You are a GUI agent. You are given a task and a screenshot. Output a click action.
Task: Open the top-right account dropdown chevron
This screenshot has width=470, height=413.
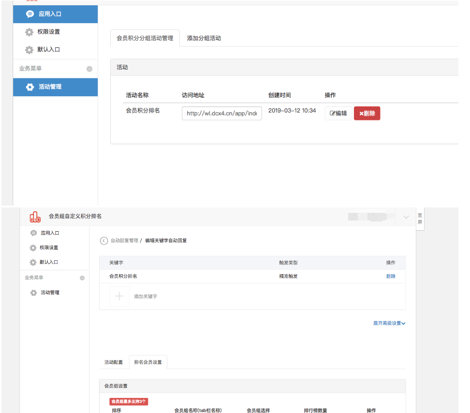coord(406,218)
